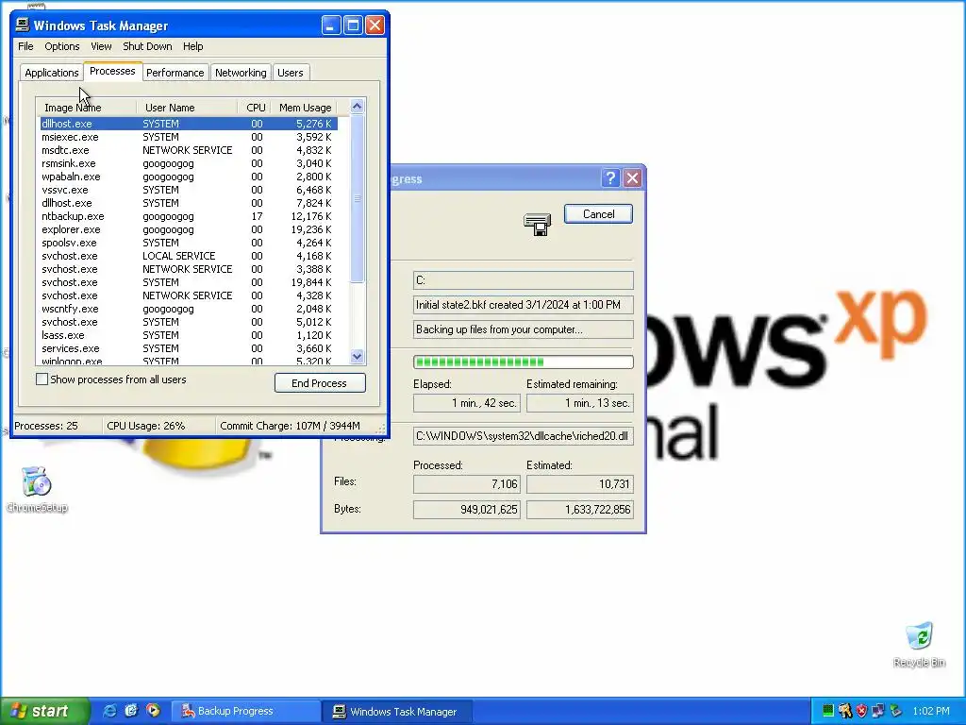Screen dimensions: 966x725
Task: Click the process list scrollbar thumb
Action: click(x=357, y=198)
